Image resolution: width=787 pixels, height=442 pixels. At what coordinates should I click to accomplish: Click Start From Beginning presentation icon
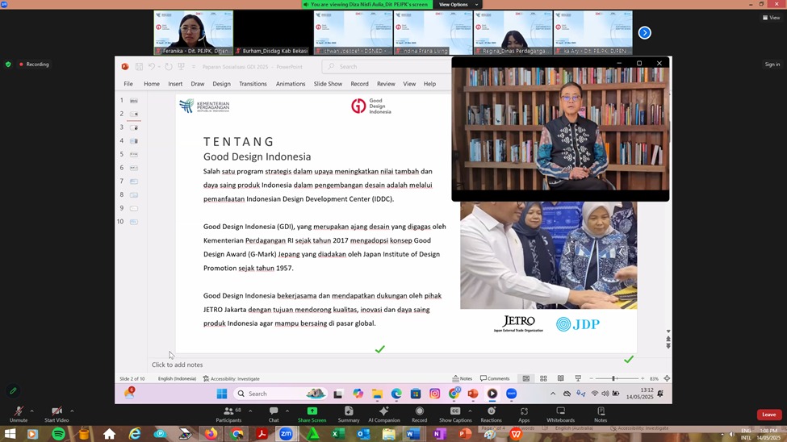181,67
